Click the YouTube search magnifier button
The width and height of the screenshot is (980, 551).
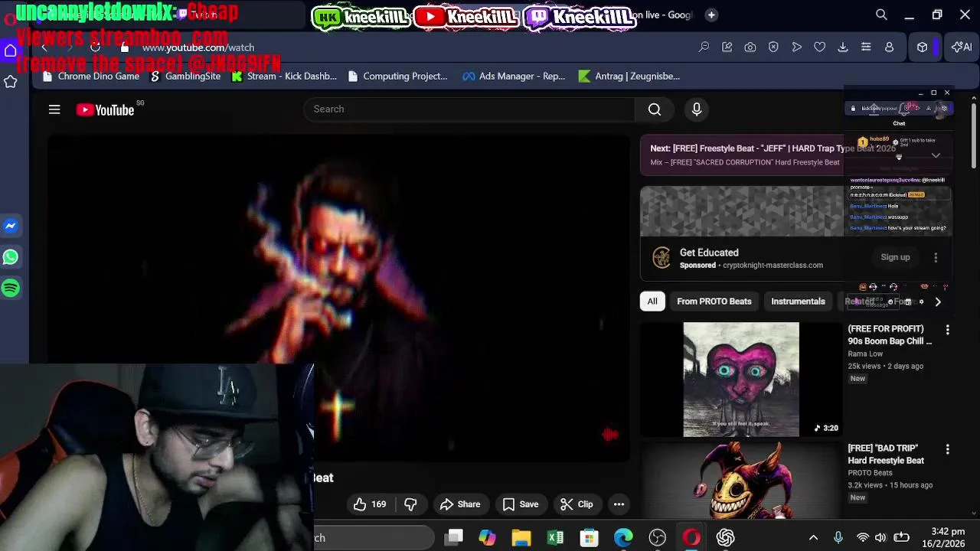(655, 109)
